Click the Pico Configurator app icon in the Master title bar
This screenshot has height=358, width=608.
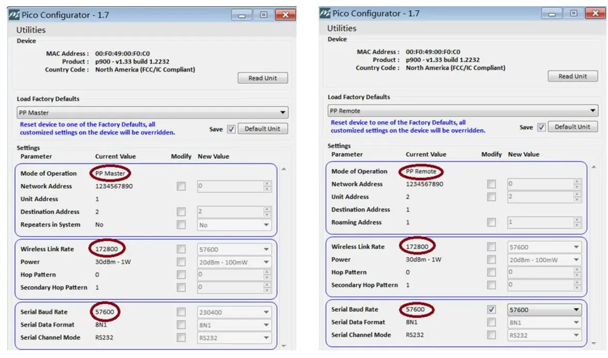click(14, 15)
